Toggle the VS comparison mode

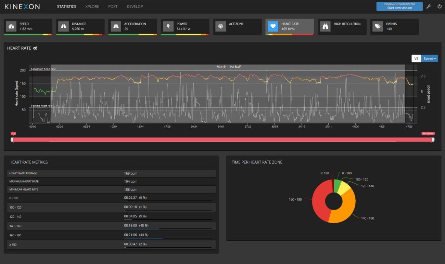[416, 58]
